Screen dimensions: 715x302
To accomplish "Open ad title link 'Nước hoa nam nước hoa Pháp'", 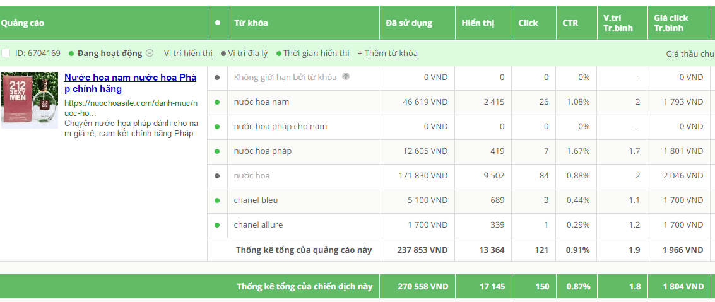I will tap(130, 83).
